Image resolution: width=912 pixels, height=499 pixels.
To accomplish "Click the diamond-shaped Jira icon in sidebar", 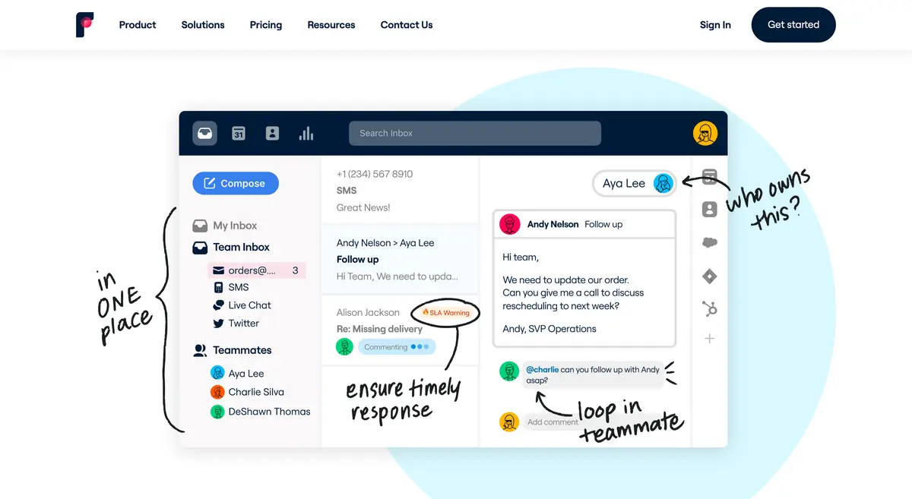I will (709, 276).
